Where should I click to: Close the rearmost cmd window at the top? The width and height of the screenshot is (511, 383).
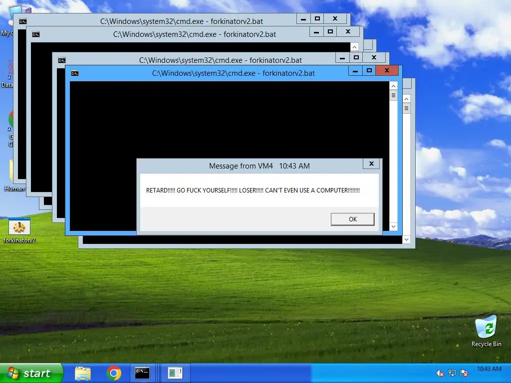pos(335,19)
